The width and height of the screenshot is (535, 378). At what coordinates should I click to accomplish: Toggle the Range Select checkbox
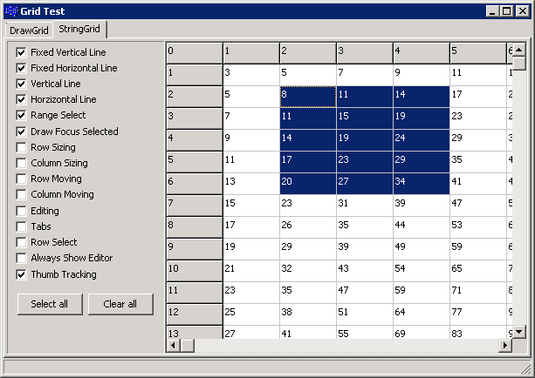[x=21, y=115]
